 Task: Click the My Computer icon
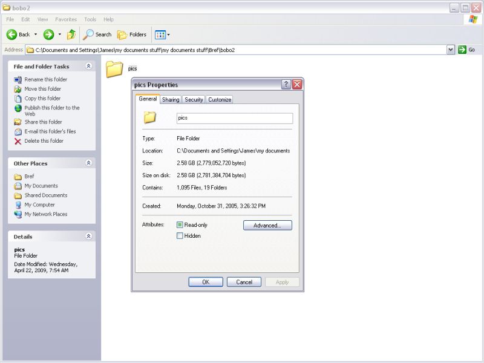coord(18,205)
